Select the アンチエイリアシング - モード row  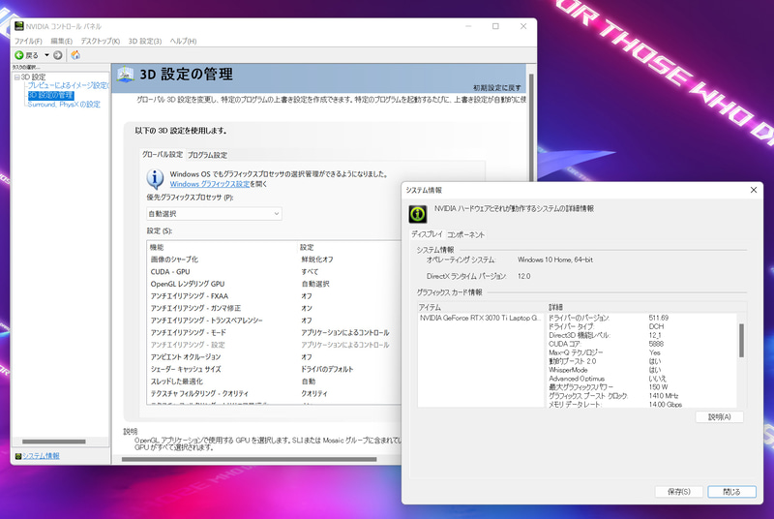click(274, 332)
